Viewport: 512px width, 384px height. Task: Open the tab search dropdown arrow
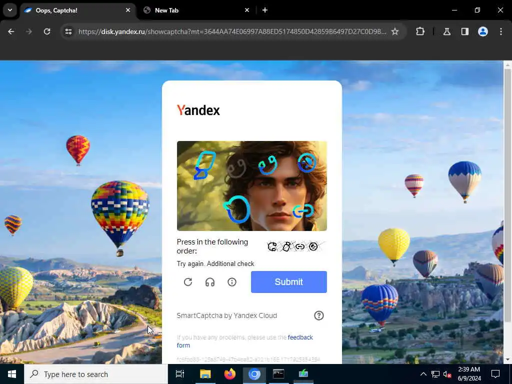[x=10, y=10]
